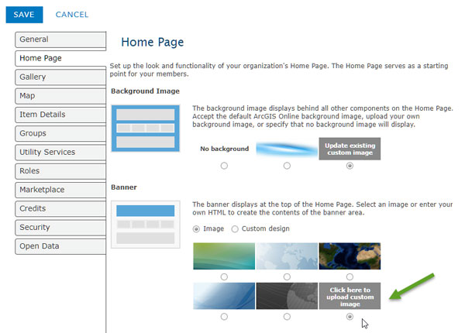The image size is (465, 333).
Task: Click the green wave banner thumbnail
Action: [x=224, y=256]
